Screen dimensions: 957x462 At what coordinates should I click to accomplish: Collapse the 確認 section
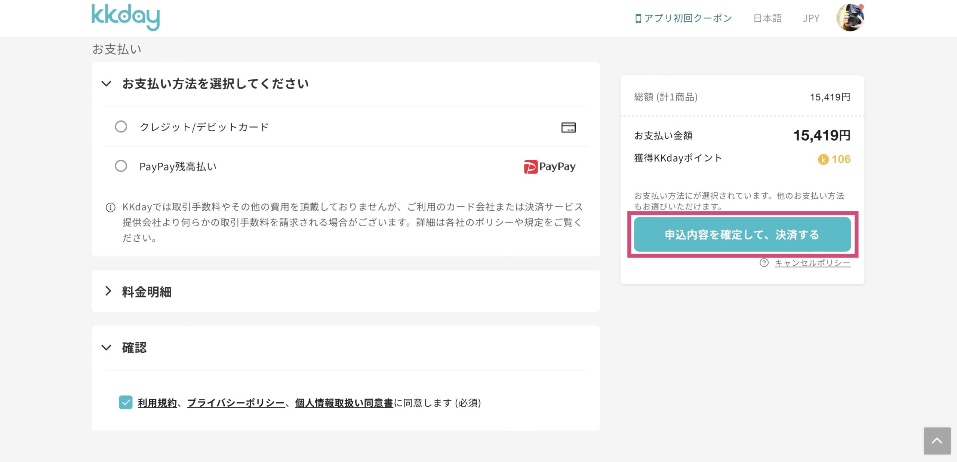coord(107,348)
